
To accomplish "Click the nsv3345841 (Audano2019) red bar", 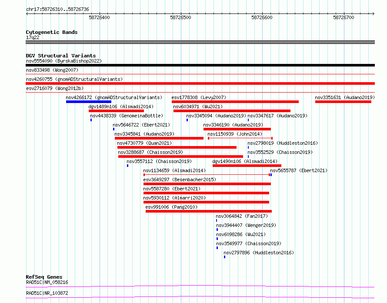I will [159, 138].
